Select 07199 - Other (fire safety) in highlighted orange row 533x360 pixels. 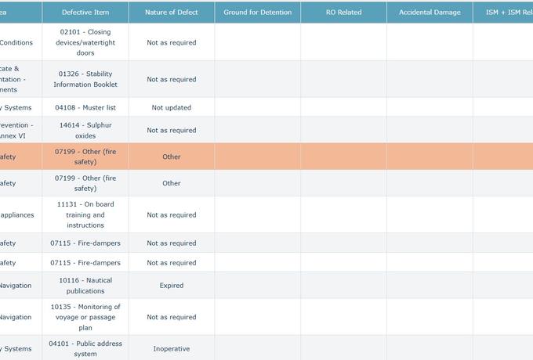click(85, 157)
